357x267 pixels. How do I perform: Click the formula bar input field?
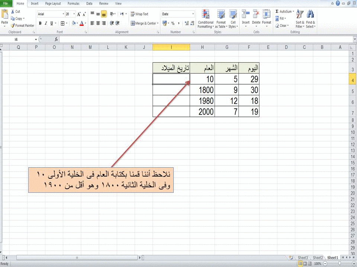[x=206, y=40]
